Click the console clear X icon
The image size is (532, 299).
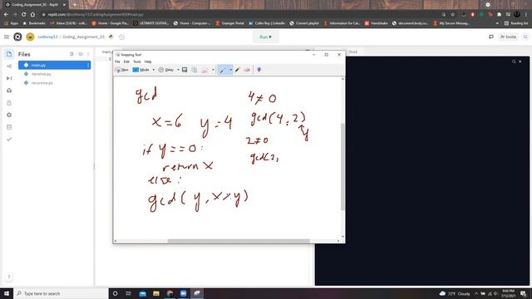pyautogui.click(x=520, y=61)
